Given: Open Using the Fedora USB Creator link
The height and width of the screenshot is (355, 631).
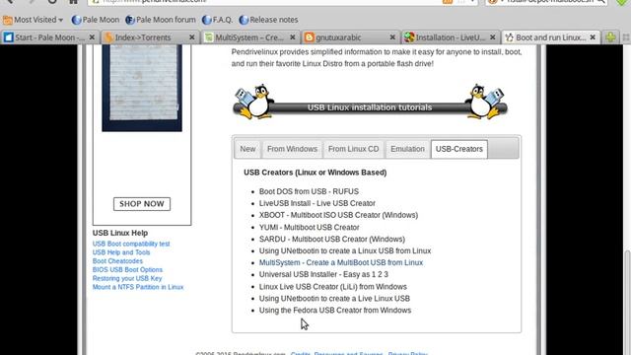Looking at the screenshot, I should pyautogui.click(x=335, y=311).
